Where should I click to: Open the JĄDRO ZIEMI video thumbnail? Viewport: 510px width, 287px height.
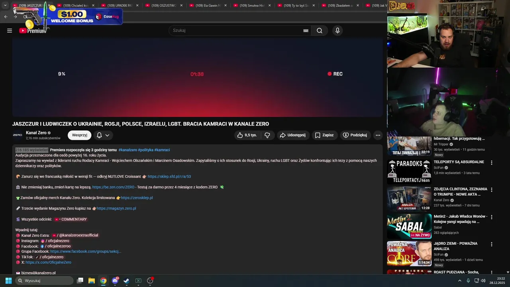click(409, 254)
